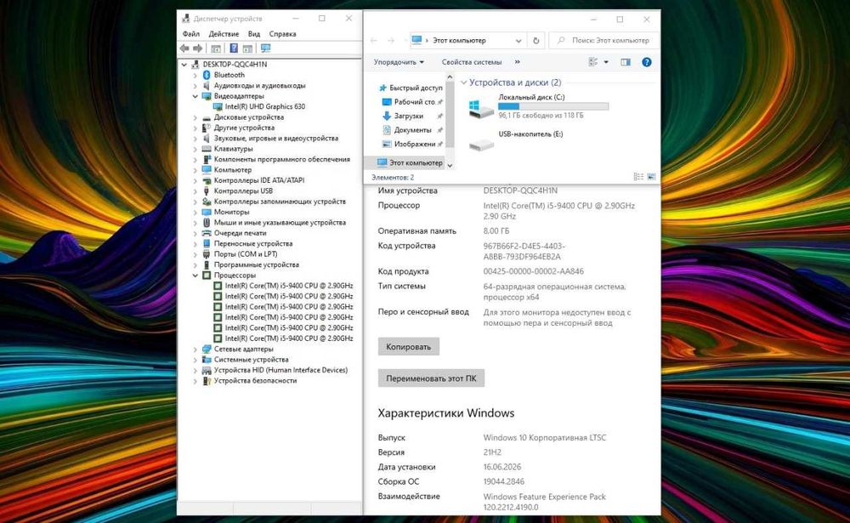Screen dimensions: 850x523
Task: Expand the Мониторы category
Action: (x=195, y=212)
